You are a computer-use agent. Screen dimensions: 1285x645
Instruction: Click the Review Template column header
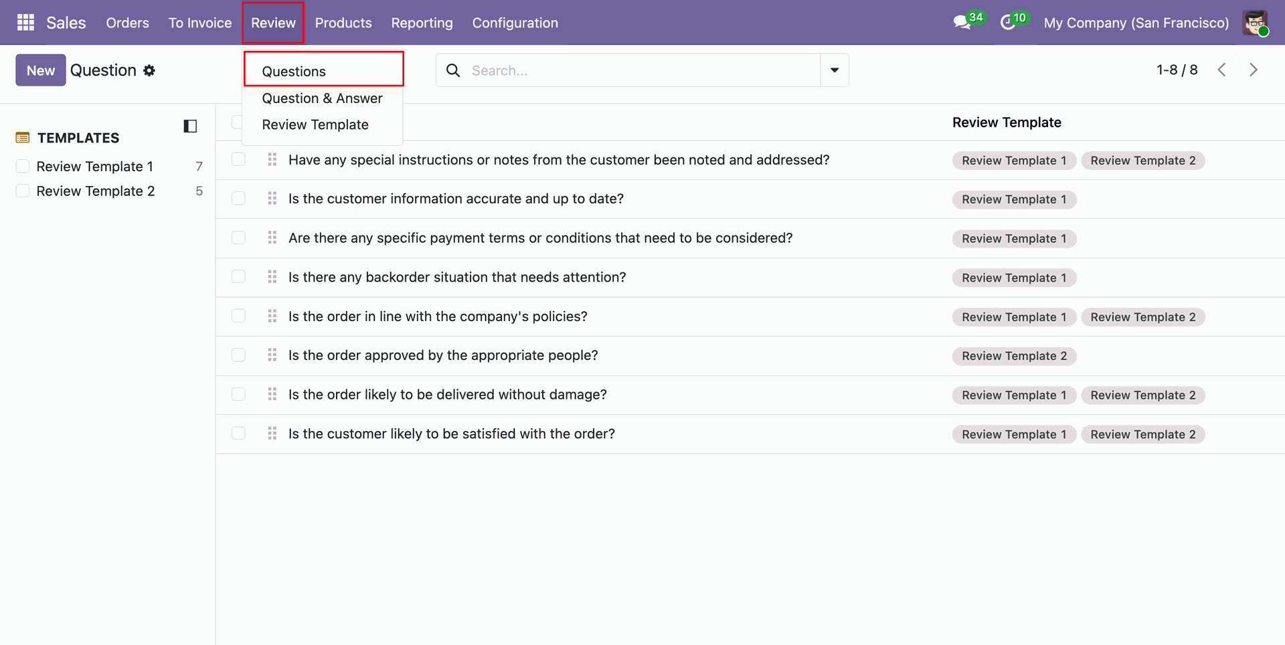[x=1007, y=122]
